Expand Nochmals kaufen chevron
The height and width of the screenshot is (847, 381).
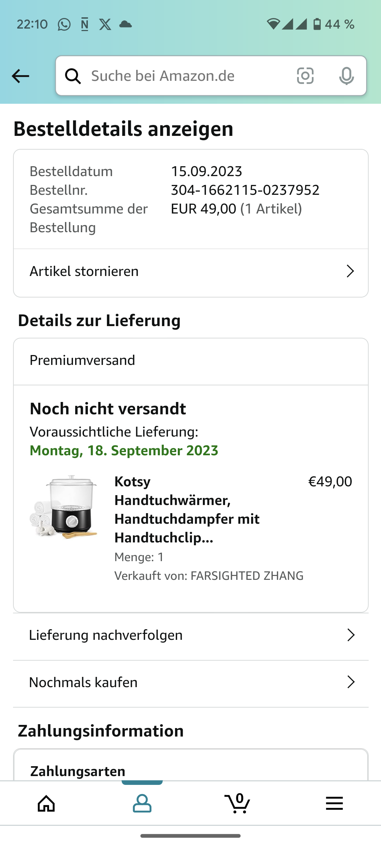coord(351,682)
